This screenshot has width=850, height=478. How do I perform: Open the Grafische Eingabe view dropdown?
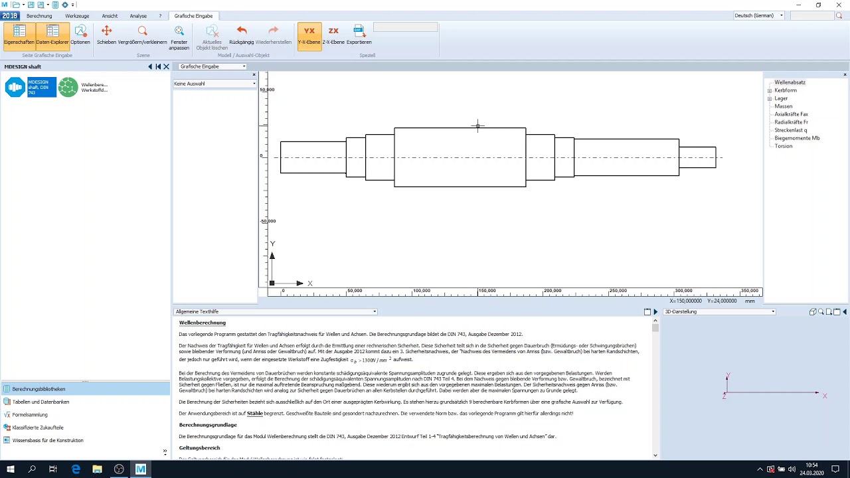pyautogui.click(x=212, y=66)
